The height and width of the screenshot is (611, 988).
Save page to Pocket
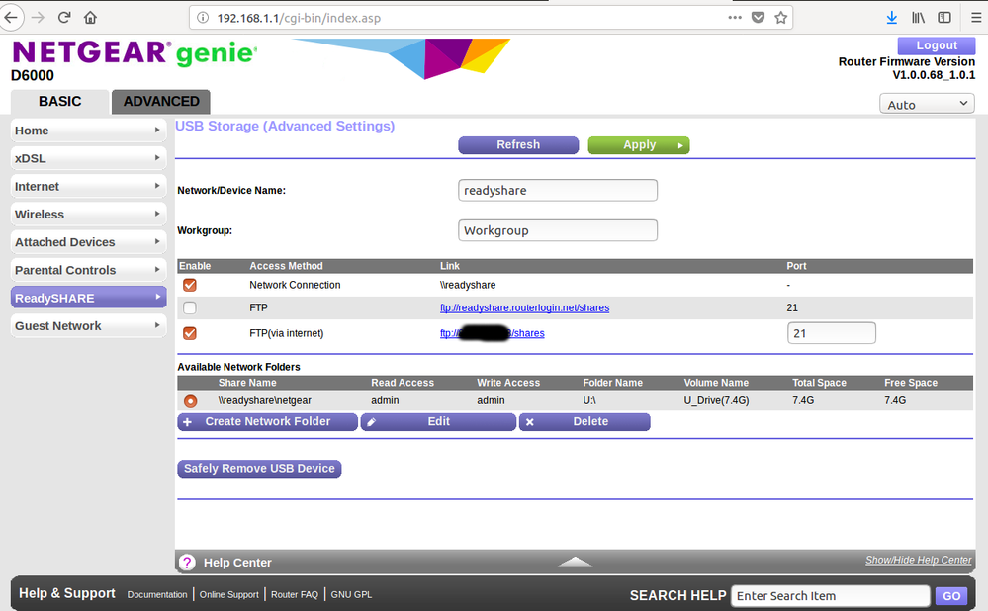tap(758, 18)
